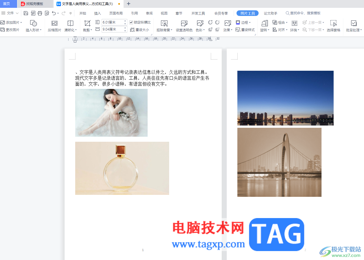Open the Selection Pane (选择窗格)

(x=334, y=26)
